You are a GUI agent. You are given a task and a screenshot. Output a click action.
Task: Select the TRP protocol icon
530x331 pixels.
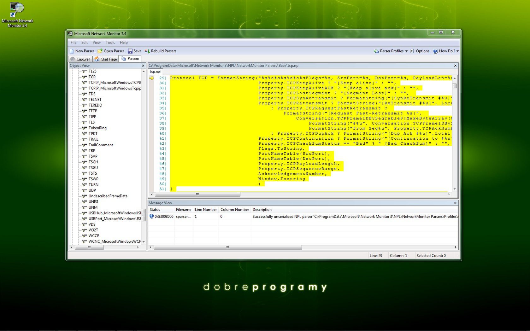click(85, 151)
